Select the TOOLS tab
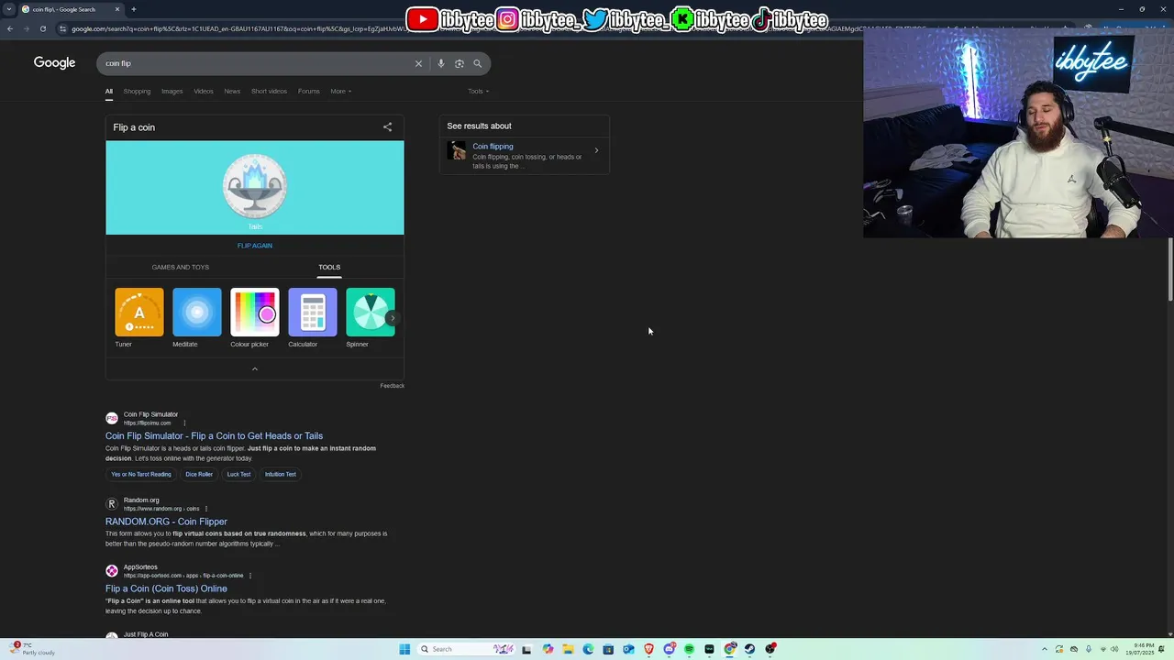Viewport: 1174px width, 660px height. (x=329, y=267)
